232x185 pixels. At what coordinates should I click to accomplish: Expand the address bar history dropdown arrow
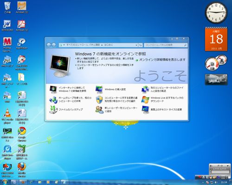136,45
